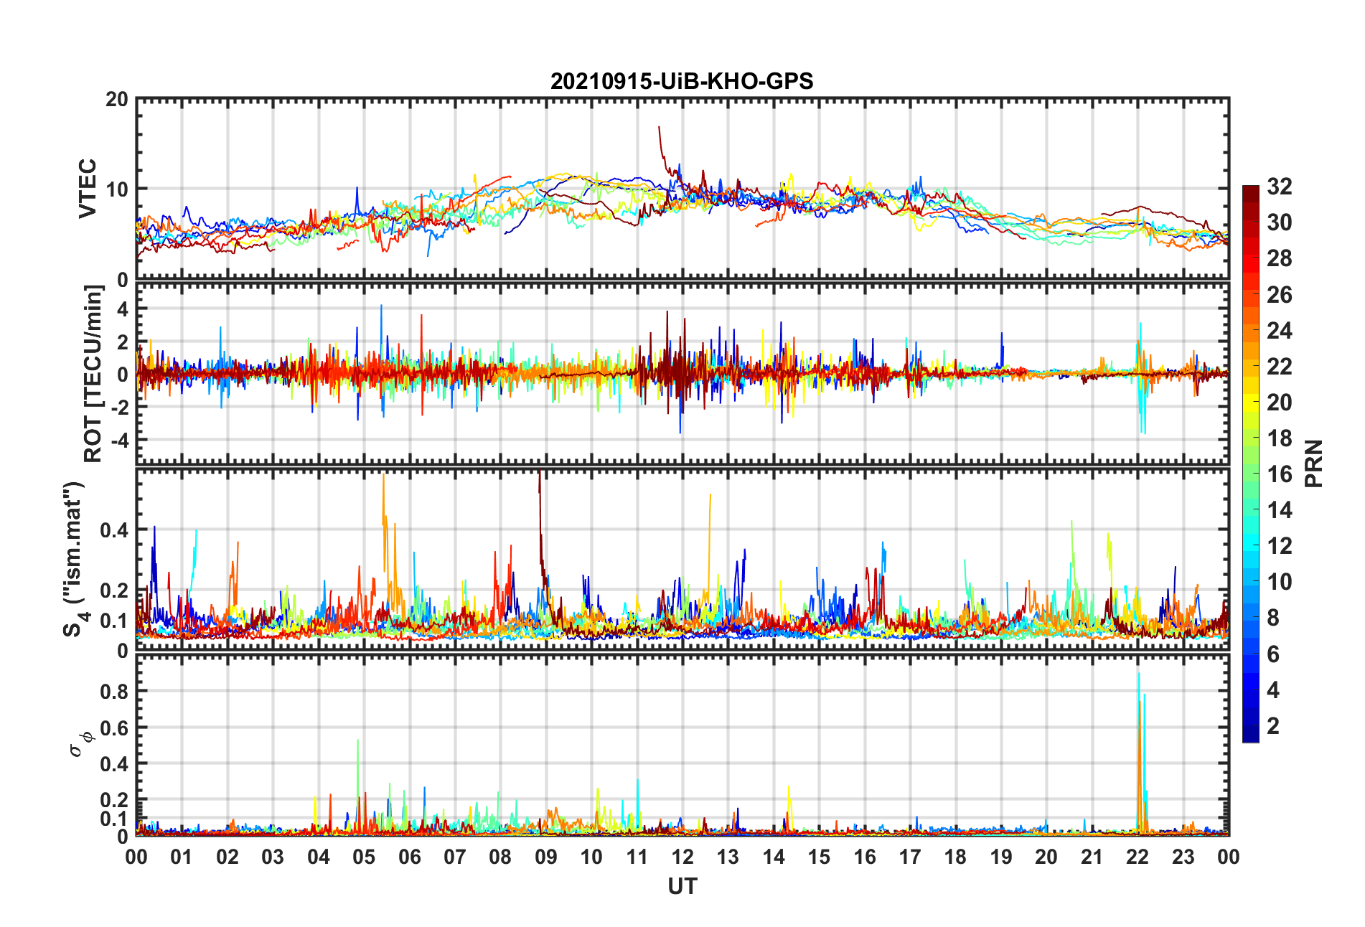Screen dimensions: 1365x927
Task: Click VTEC axis tick label 10
Action: (117, 189)
